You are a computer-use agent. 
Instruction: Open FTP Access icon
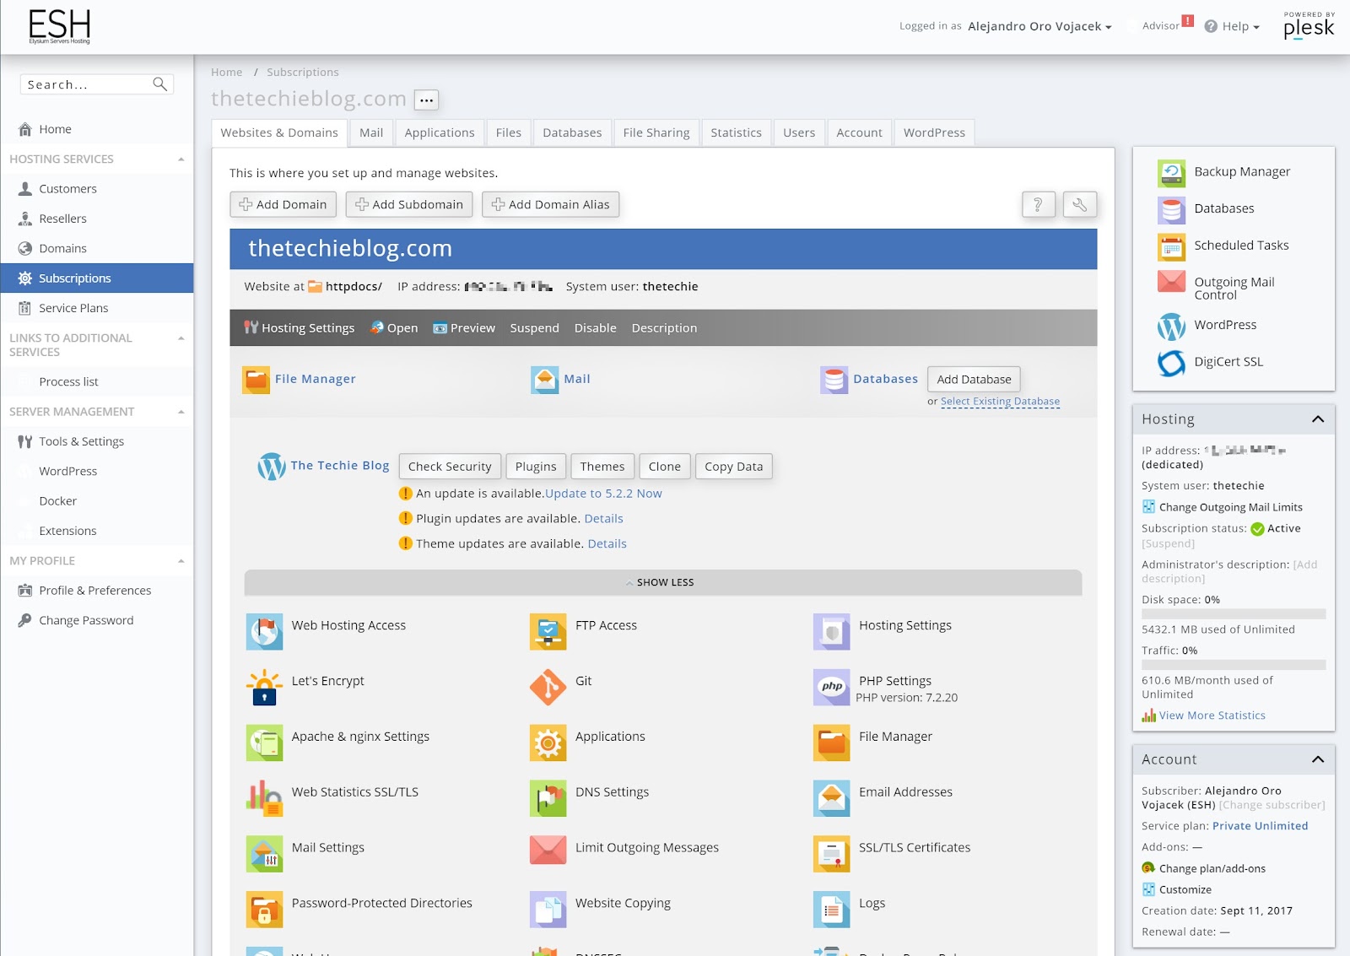(x=548, y=631)
